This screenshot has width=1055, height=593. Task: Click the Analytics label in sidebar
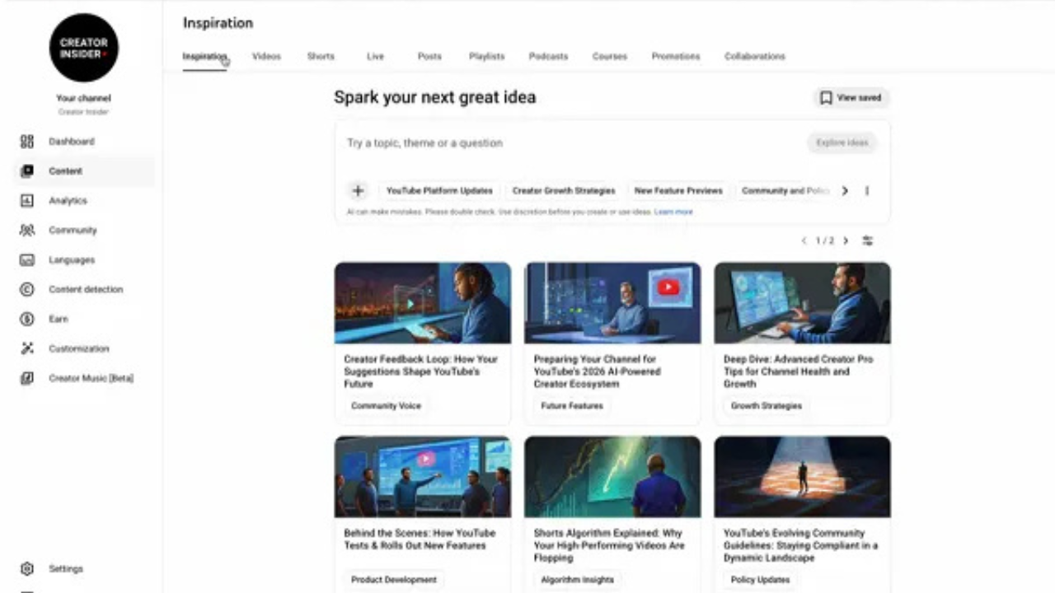68,201
